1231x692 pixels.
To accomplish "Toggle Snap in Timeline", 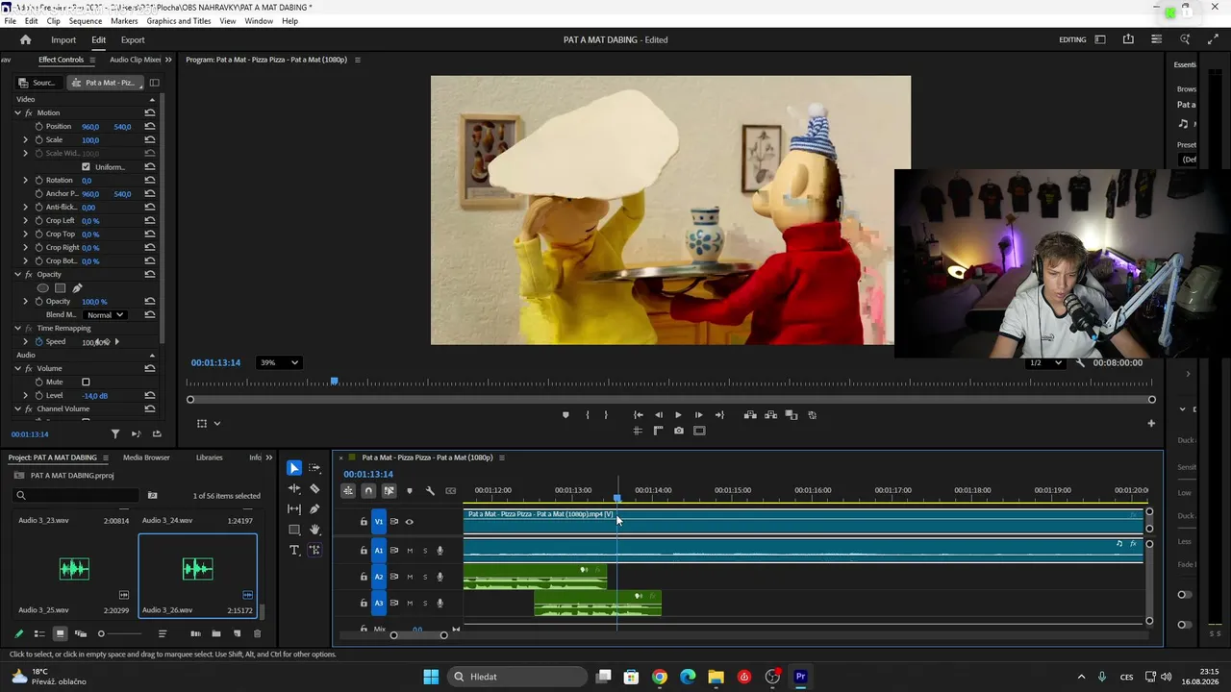I will coord(368,491).
